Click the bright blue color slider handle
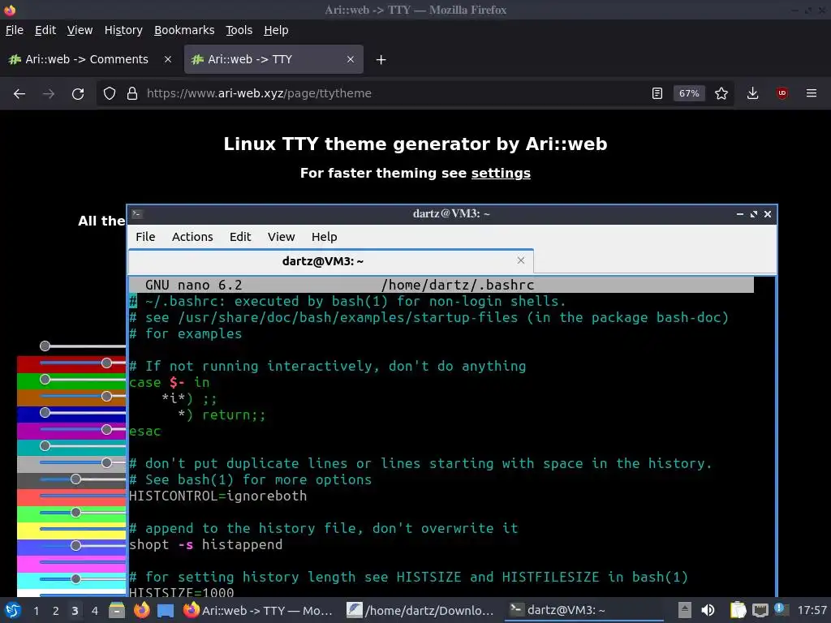 pyautogui.click(x=75, y=546)
